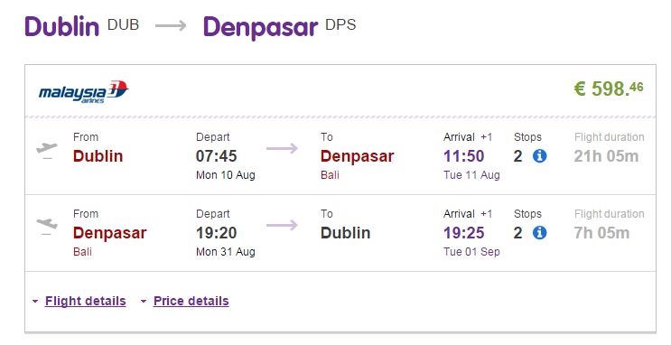This screenshot has height=345, width=671.
Task: Click the 11:50 arrival time
Action: 464,156
